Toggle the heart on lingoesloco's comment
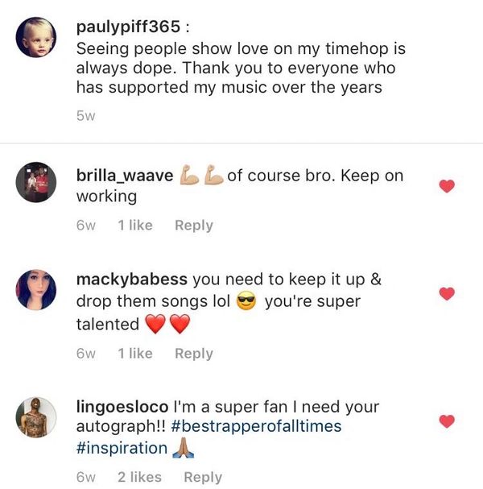Viewport: 483px width, 489px height. [447, 421]
